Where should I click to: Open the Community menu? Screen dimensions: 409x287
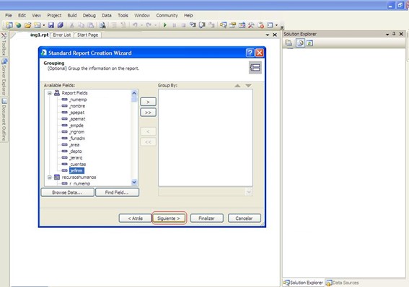167,15
